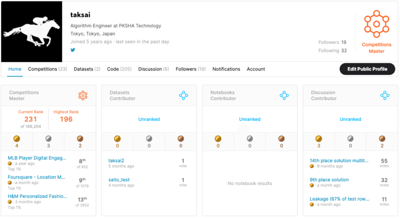The width and height of the screenshot is (400, 218).
Task: Open H&M Personalized Fashion competition link
Action: click(x=37, y=196)
